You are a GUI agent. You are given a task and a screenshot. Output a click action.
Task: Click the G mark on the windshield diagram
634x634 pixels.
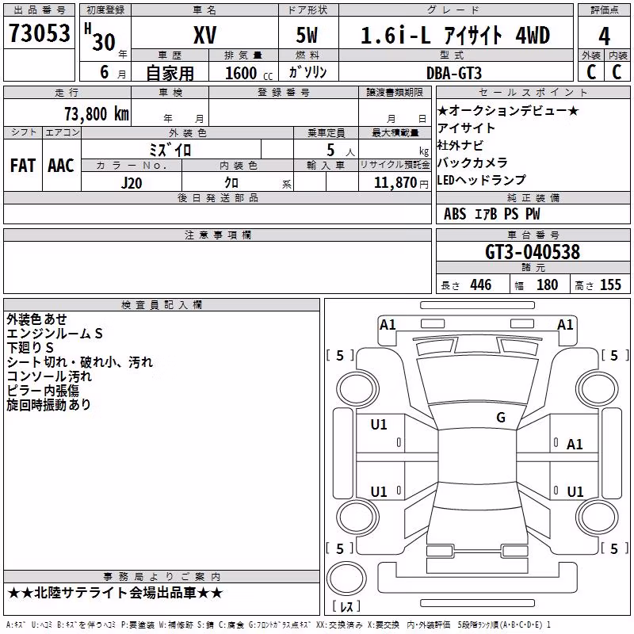(x=501, y=418)
